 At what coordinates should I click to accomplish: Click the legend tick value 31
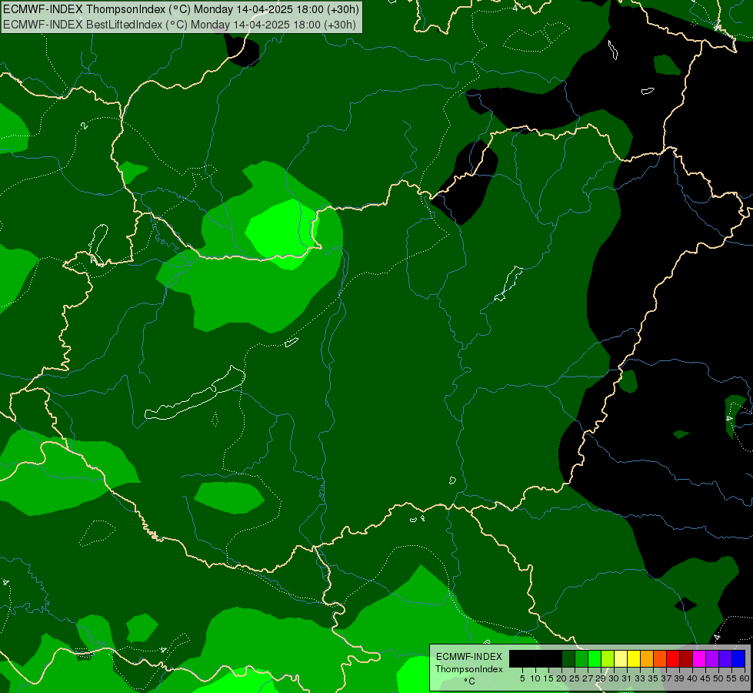(x=627, y=678)
